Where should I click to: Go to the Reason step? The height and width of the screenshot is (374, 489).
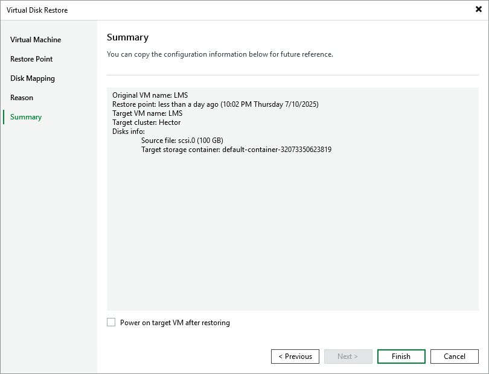[x=22, y=97]
